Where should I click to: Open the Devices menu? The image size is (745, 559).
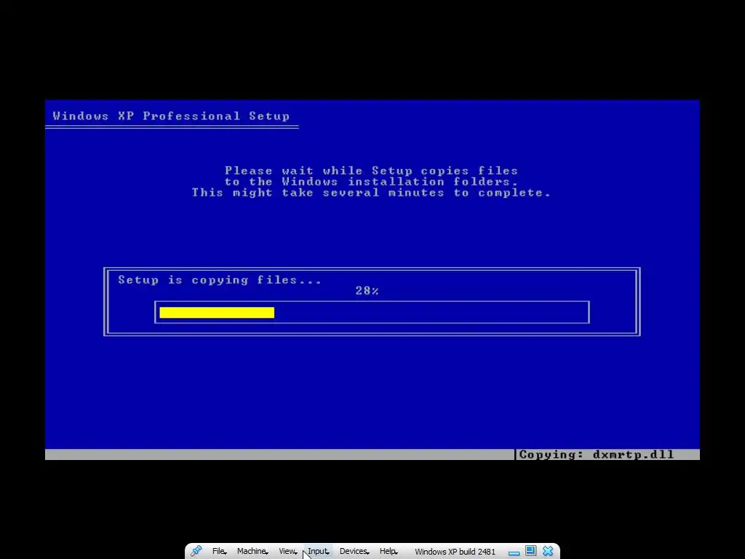click(354, 552)
